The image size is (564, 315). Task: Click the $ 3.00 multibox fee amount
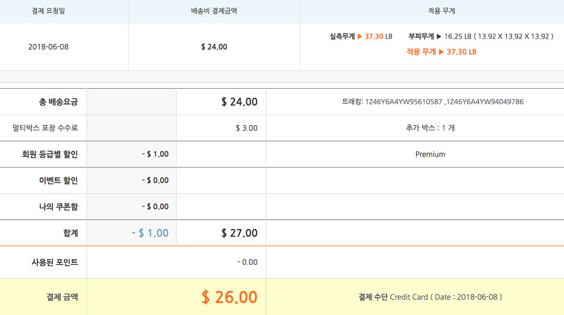pos(246,128)
